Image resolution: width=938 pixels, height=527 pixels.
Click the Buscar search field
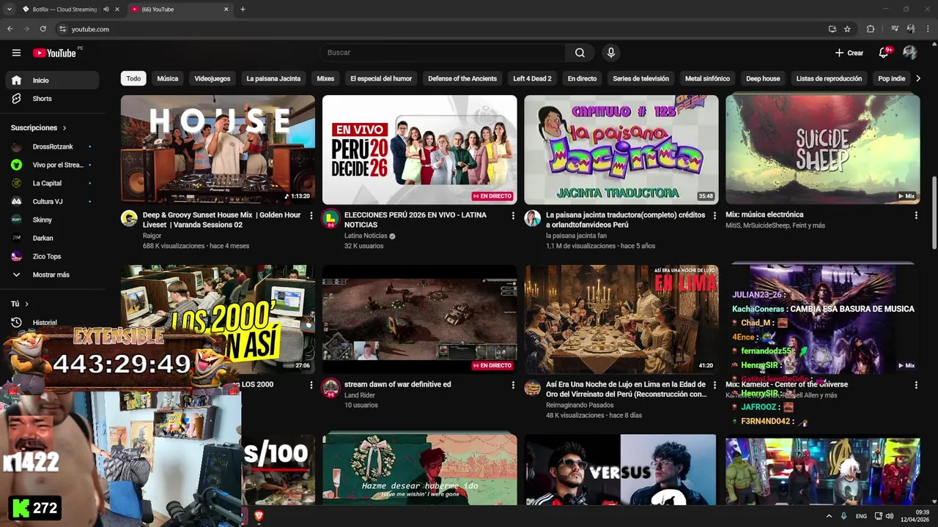tap(442, 53)
